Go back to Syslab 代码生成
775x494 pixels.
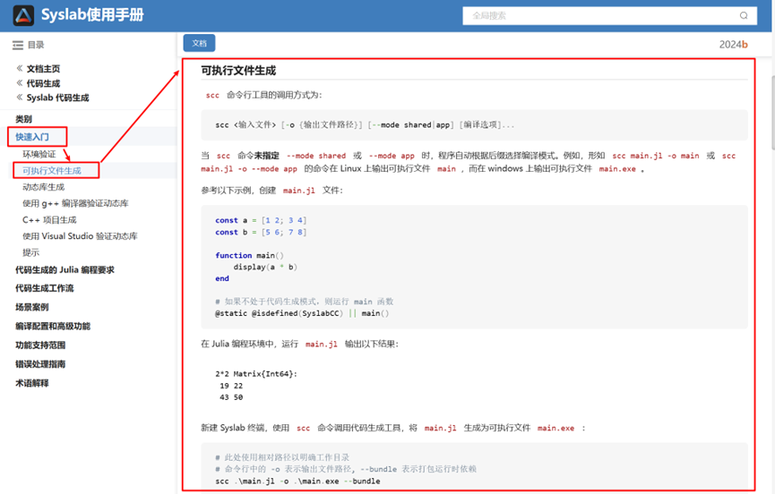(57, 98)
